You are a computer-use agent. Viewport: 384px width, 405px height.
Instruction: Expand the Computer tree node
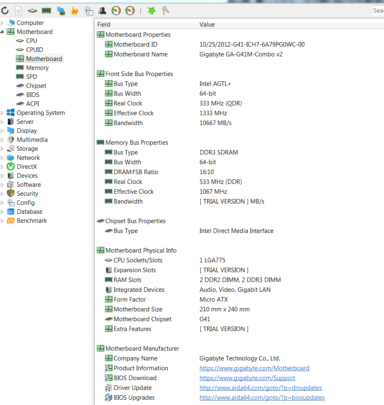pos(2,23)
